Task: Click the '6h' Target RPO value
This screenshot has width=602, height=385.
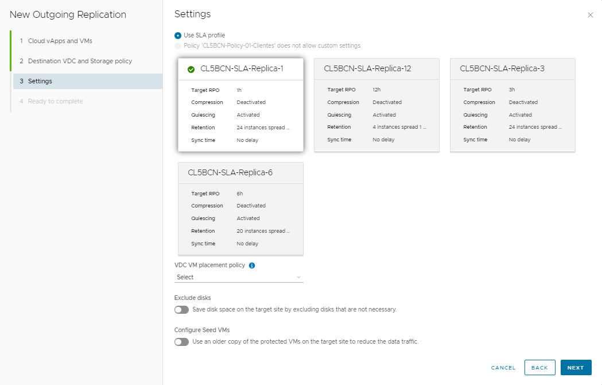Action: (x=239, y=194)
